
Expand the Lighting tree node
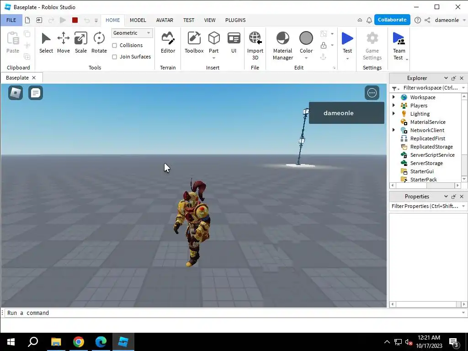394,113
